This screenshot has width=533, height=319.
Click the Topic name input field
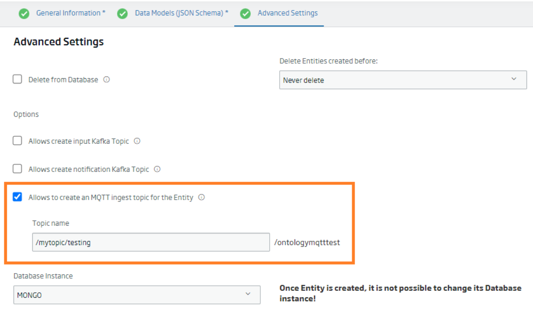(151, 242)
